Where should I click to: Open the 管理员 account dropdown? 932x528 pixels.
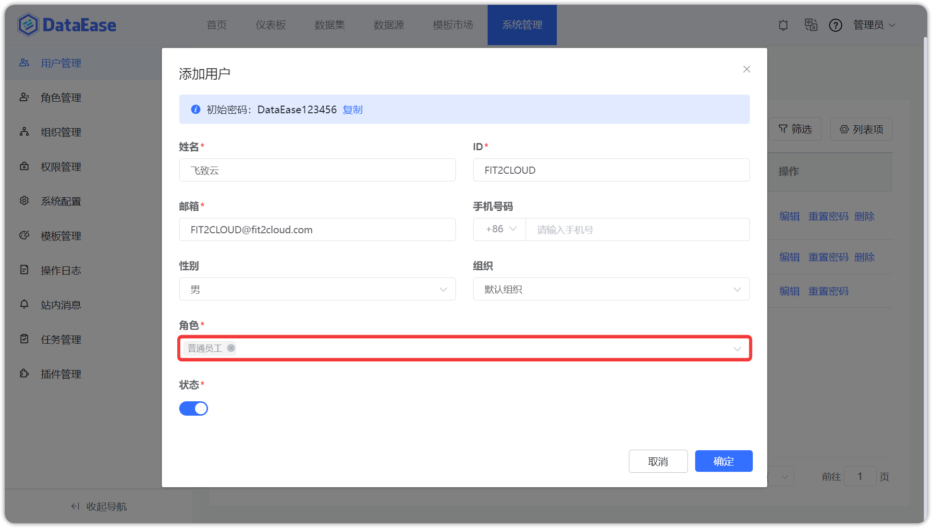click(x=874, y=25)
